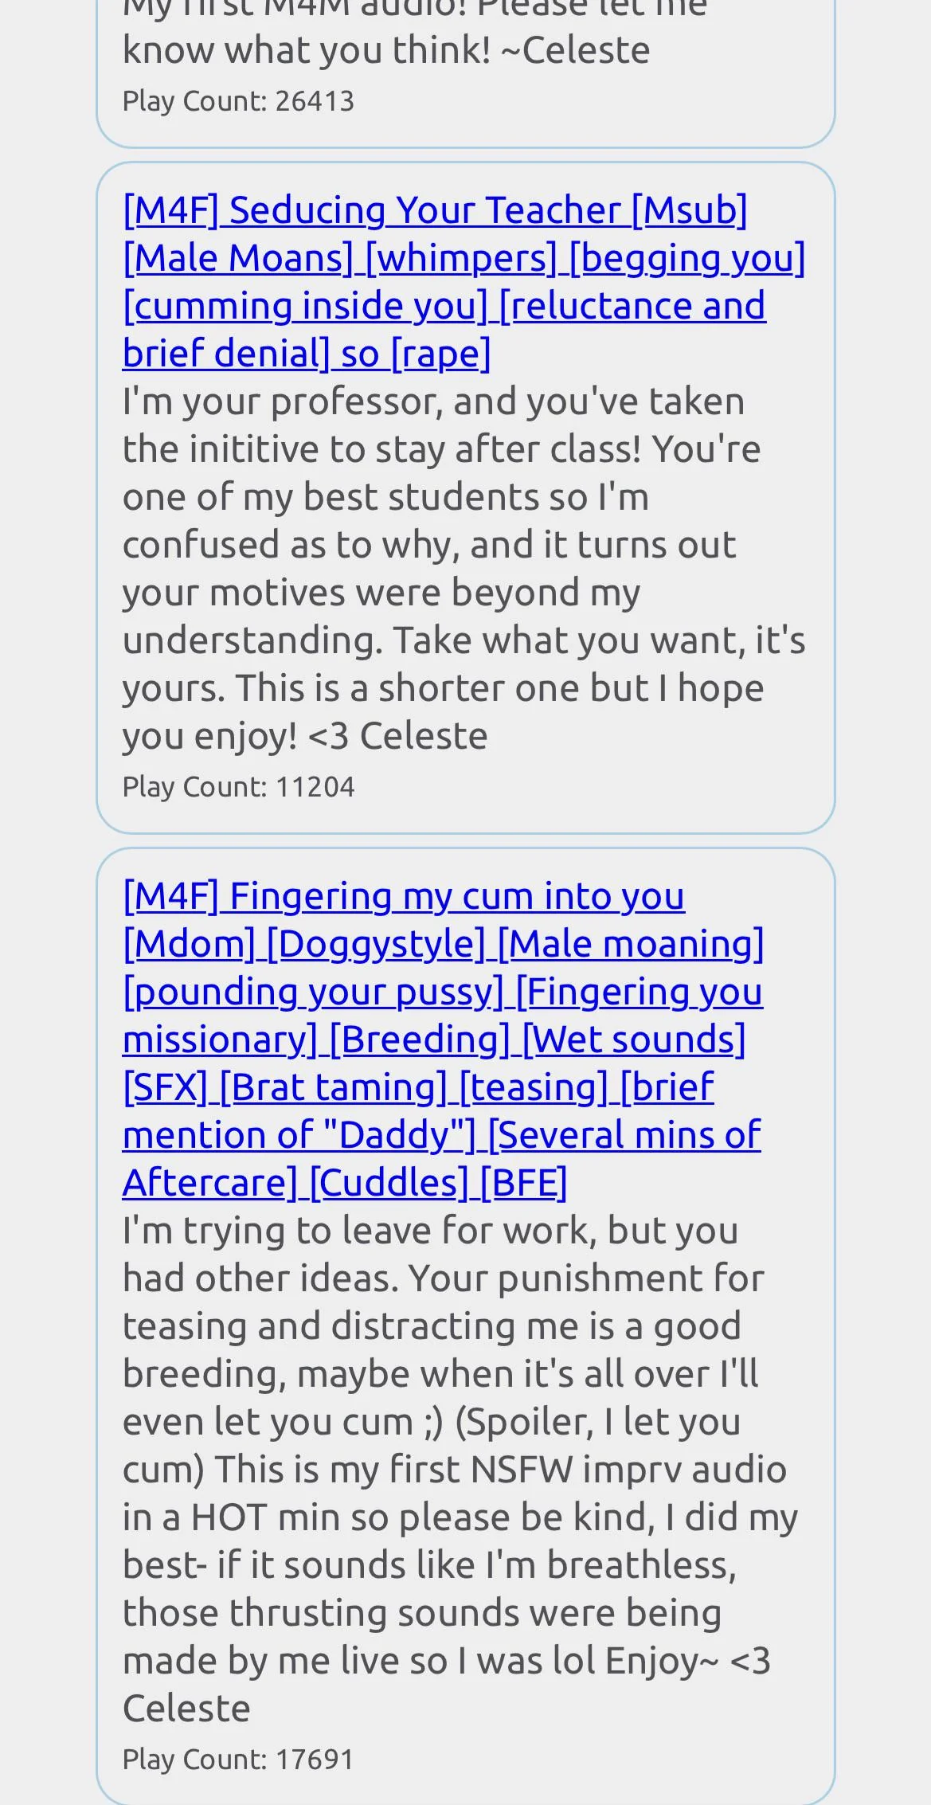Screen dimensions: 931x1805
Task: Click the "Play Count: 17691" text
Action: pos(238,1760)
